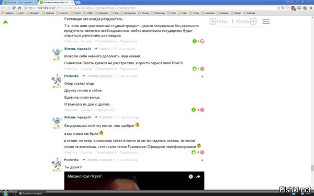Image resolution: width=314 pixels, height=196 pixels.
Task: Expand the Хобби bookmark folder
Action: point(88,13)
